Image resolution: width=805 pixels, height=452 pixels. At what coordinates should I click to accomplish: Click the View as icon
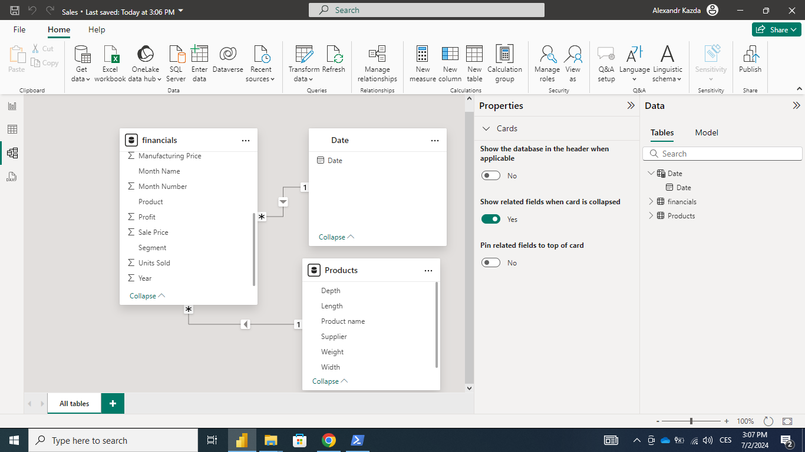[x=573, y=54]
